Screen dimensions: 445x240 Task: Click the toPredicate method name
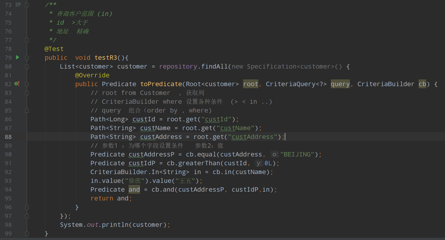pyautogui.click(x=161, y=84)
